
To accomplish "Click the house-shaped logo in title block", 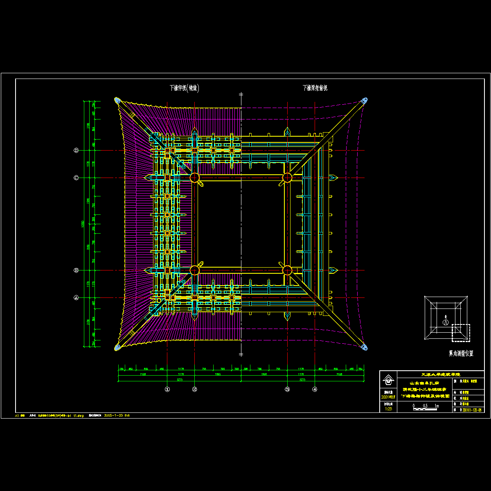I will pos(387,381).
